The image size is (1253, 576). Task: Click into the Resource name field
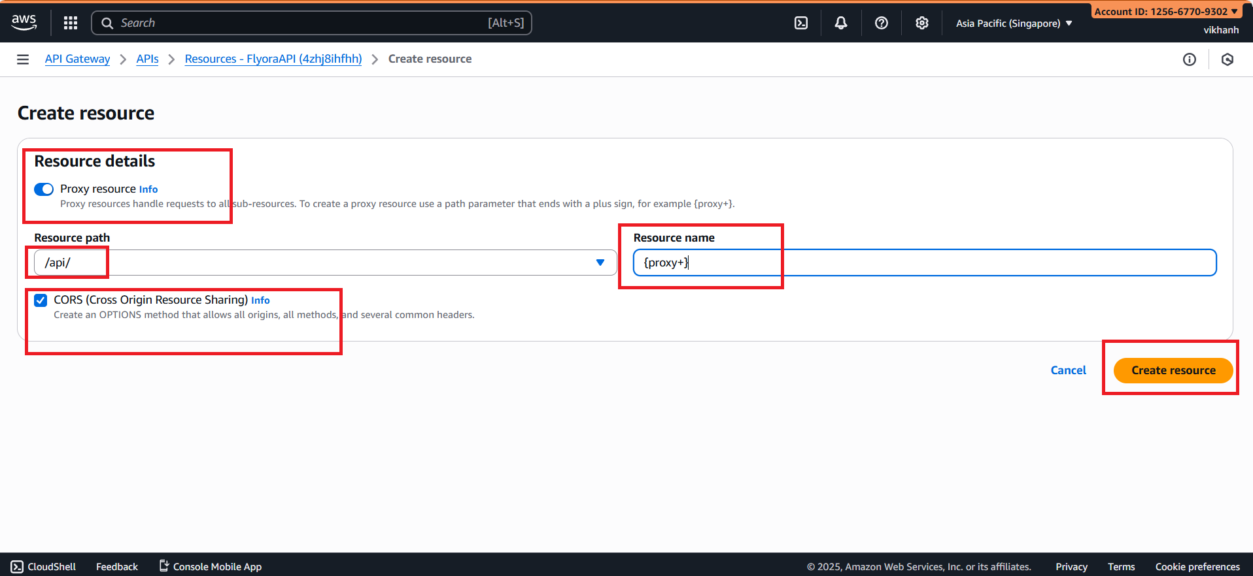(x=924, y=263)
